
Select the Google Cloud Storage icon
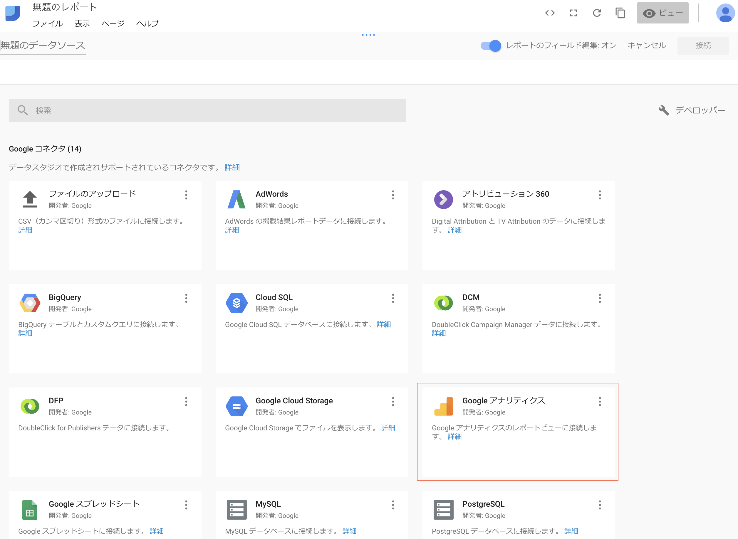click(237, 406)
